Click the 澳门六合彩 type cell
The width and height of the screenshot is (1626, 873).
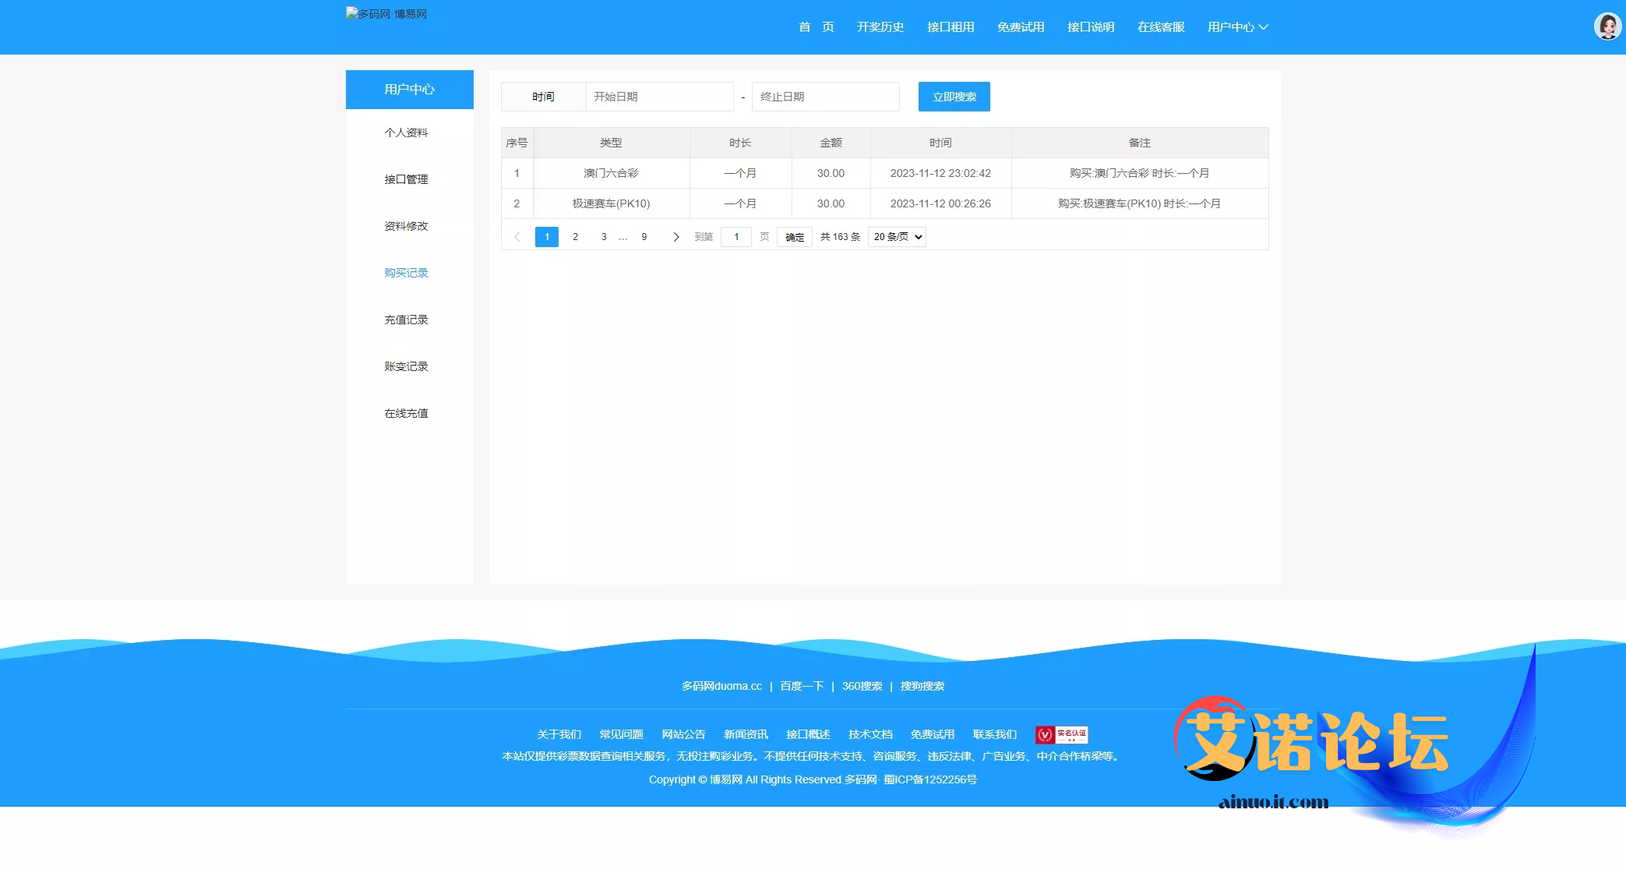click(611, 173)
